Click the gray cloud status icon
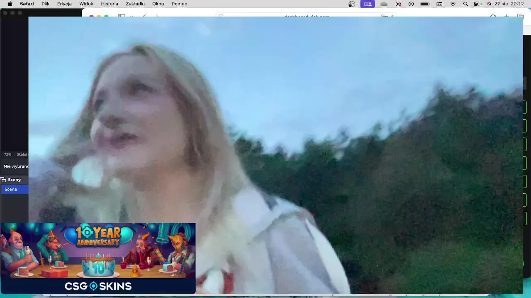The height and width of the screenshot is (298, 531). pyautogui.click(x=384, y=4)
